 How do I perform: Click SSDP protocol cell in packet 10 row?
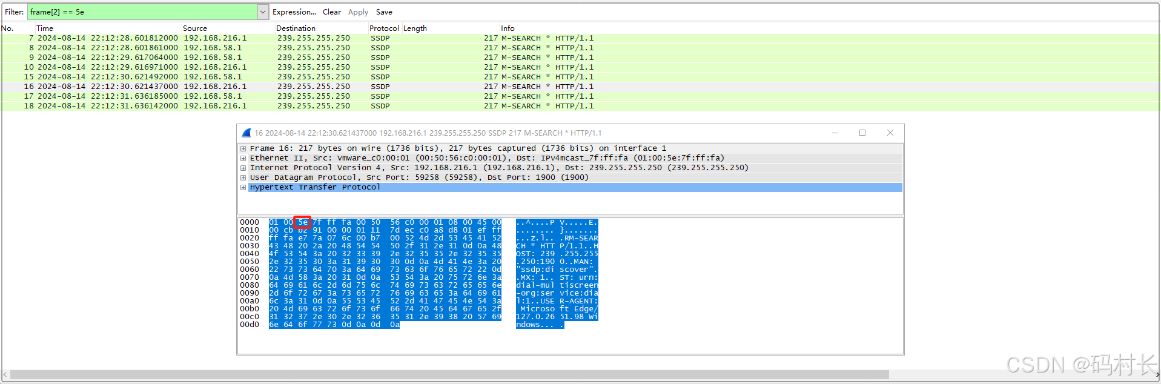(x=380, y=67)
